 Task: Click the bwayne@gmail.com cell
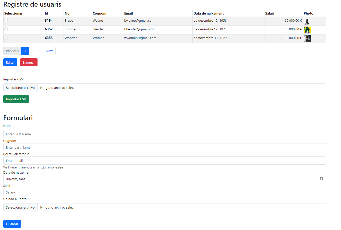pos(158,21)
